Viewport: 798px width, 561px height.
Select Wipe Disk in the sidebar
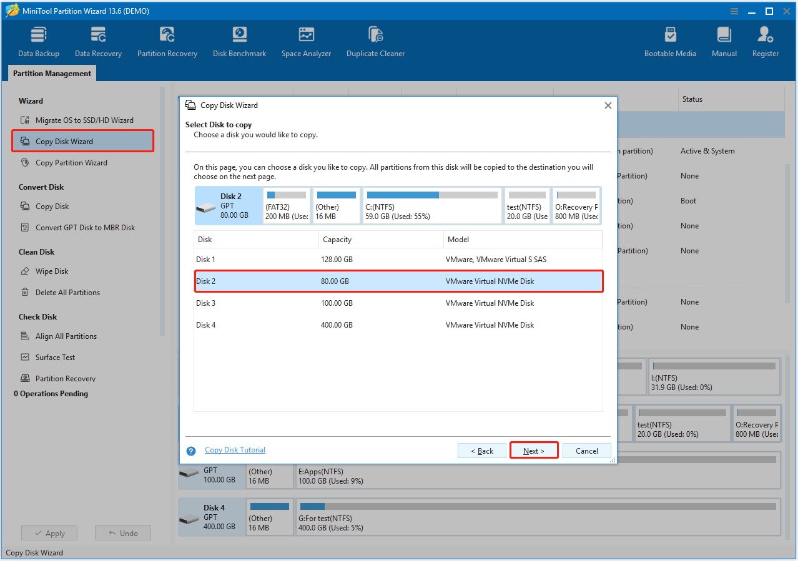pyautogui.click(x=52, y=271)
